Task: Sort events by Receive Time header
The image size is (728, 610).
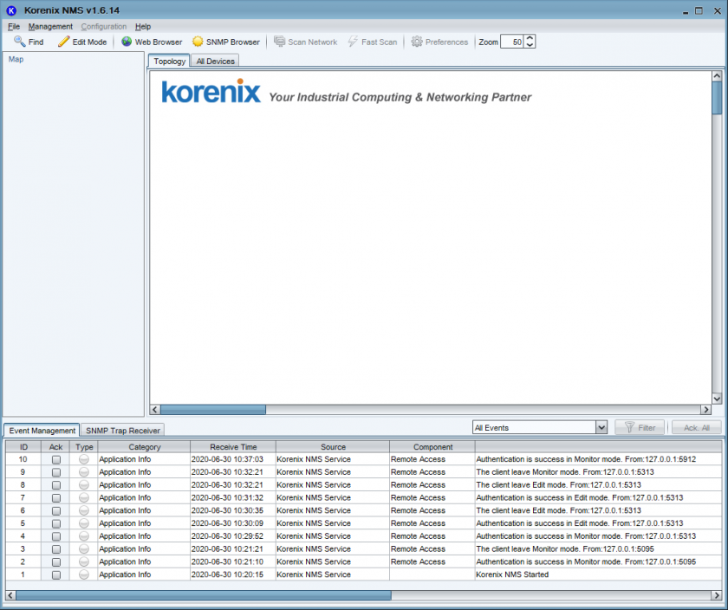Action: [x=233, y=446]
